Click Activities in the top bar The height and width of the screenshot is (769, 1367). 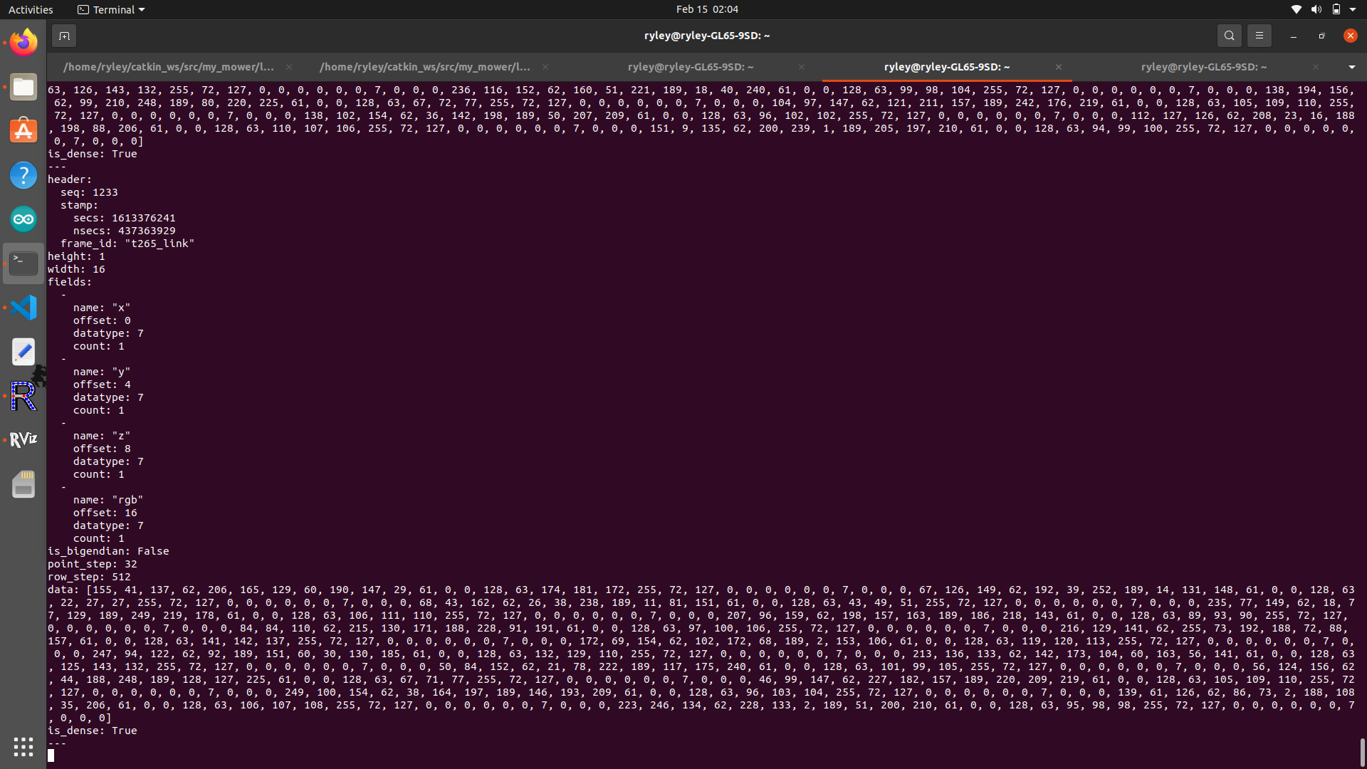click(x=31, y=9)
